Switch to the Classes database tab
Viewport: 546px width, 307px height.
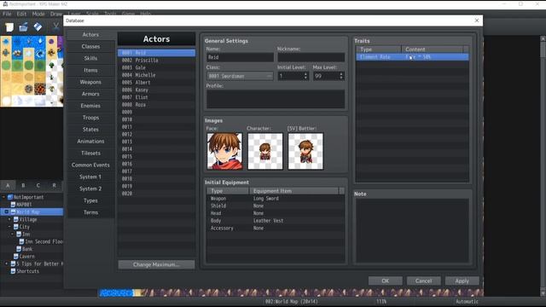click(x=90, y=46)
